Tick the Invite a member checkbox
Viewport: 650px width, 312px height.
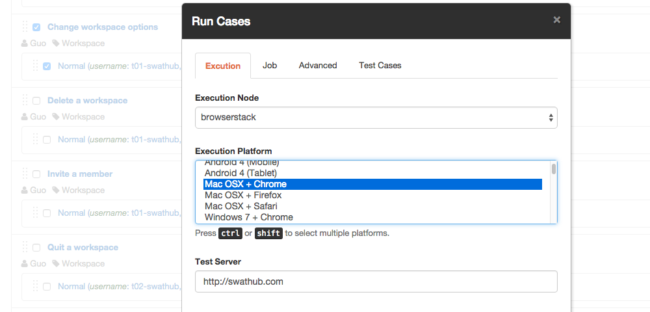[x=36, y=174]
